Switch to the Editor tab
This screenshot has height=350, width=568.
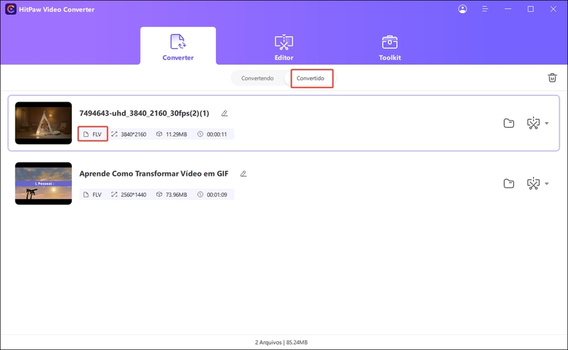[x=283, y=47]
